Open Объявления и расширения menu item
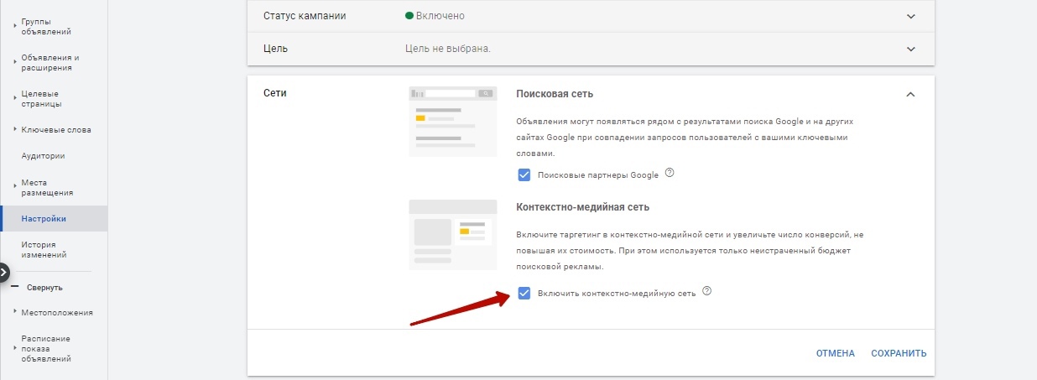Screen dimensions: 1037x380 (50, 63)
